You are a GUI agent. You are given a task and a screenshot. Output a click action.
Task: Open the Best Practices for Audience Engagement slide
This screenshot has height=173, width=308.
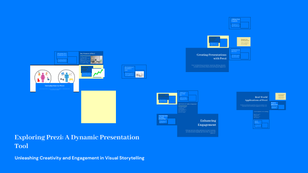(x=187, y=108)
